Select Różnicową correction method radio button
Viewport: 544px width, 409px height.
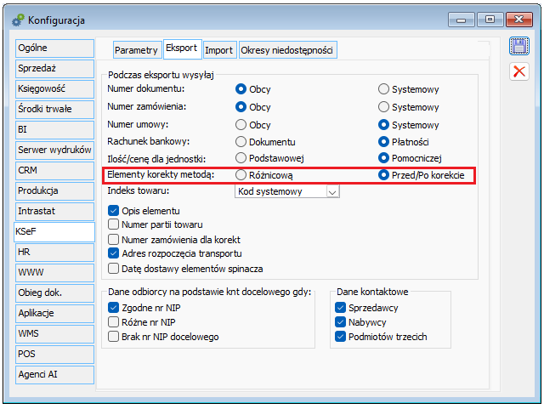coord(241,175)
